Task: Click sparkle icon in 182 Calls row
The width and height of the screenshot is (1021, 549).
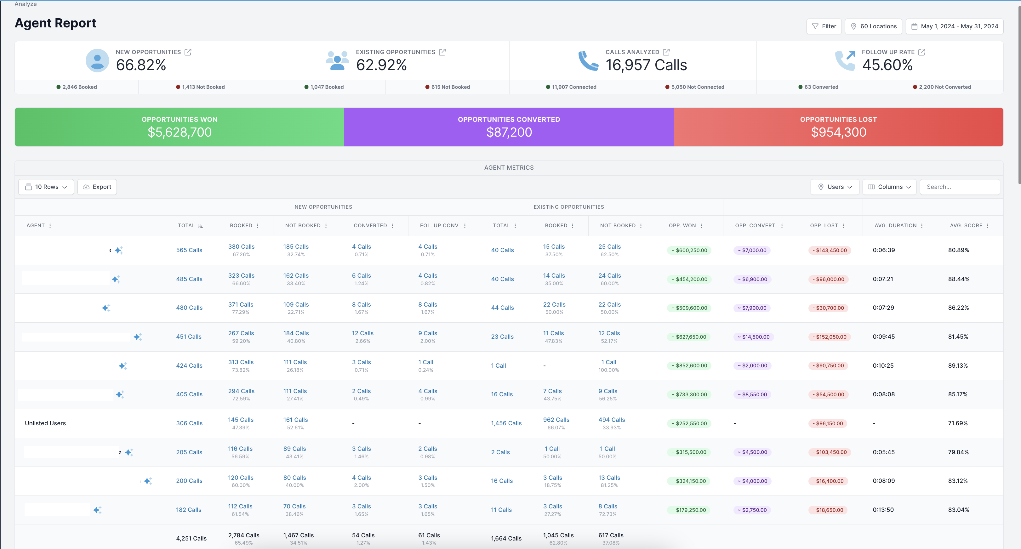Action: pyautogui.click(x=97, y=510)
